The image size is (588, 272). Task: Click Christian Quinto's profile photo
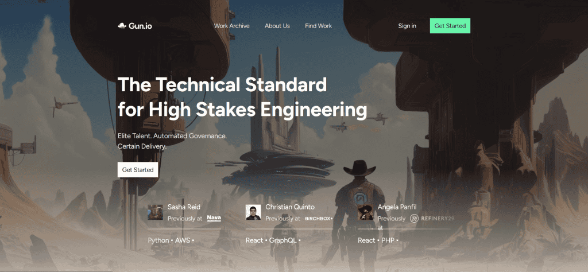tap(253, 212)
